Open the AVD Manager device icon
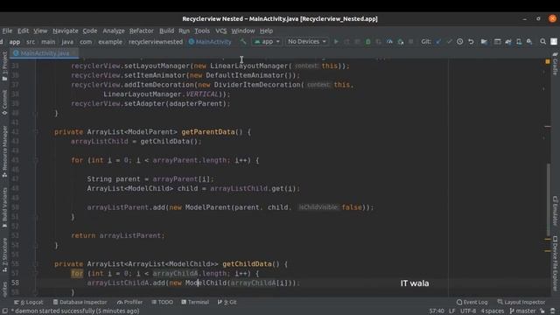Viewport: 560px width, 315px height. (519, 41)
